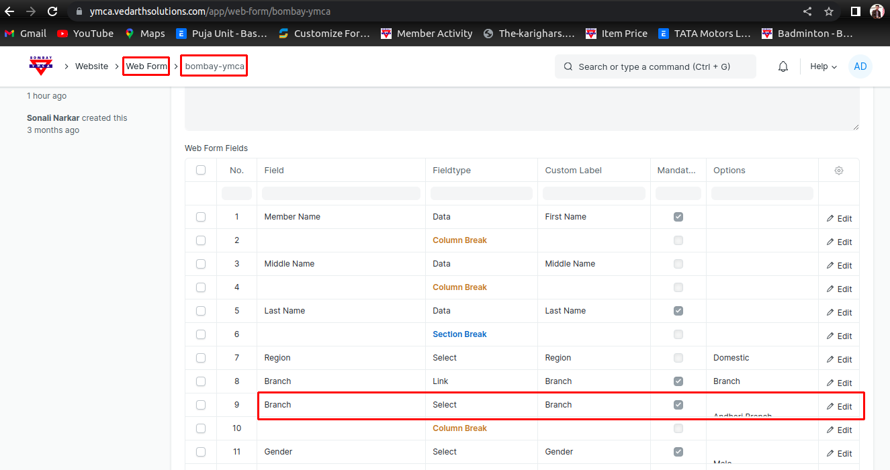
Task: Toggle browser side panel icon
Action: pos(855,11)
